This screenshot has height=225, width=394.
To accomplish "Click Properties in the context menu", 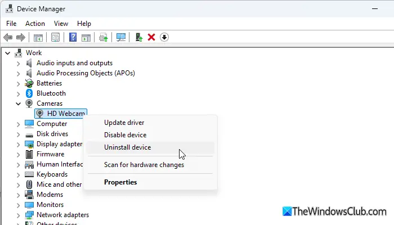I will tap(120, 182).
